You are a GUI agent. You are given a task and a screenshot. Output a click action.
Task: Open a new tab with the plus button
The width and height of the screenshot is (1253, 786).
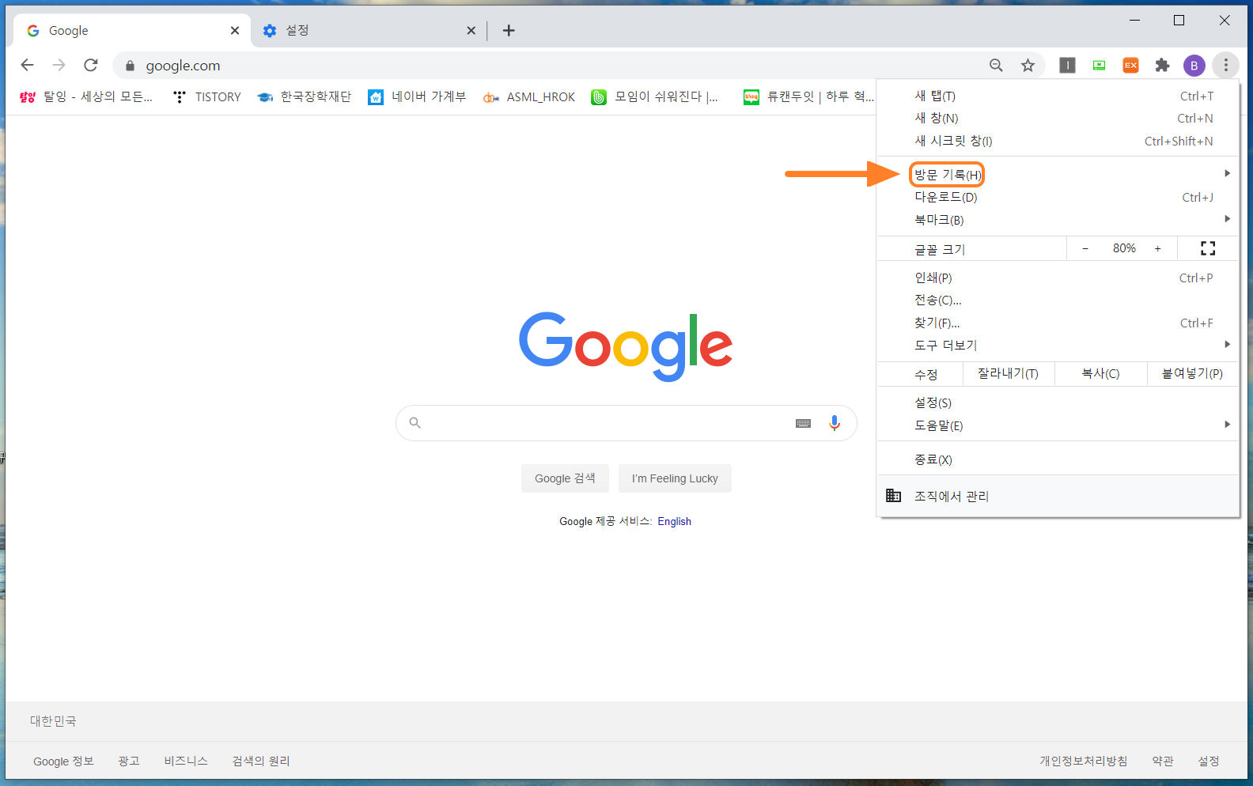(x=509, y=30)
